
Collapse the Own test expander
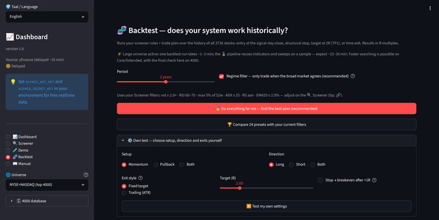coord(266,141)
